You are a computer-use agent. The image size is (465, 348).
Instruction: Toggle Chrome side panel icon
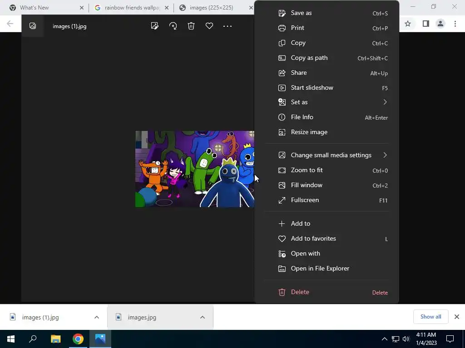coord(425,24)
